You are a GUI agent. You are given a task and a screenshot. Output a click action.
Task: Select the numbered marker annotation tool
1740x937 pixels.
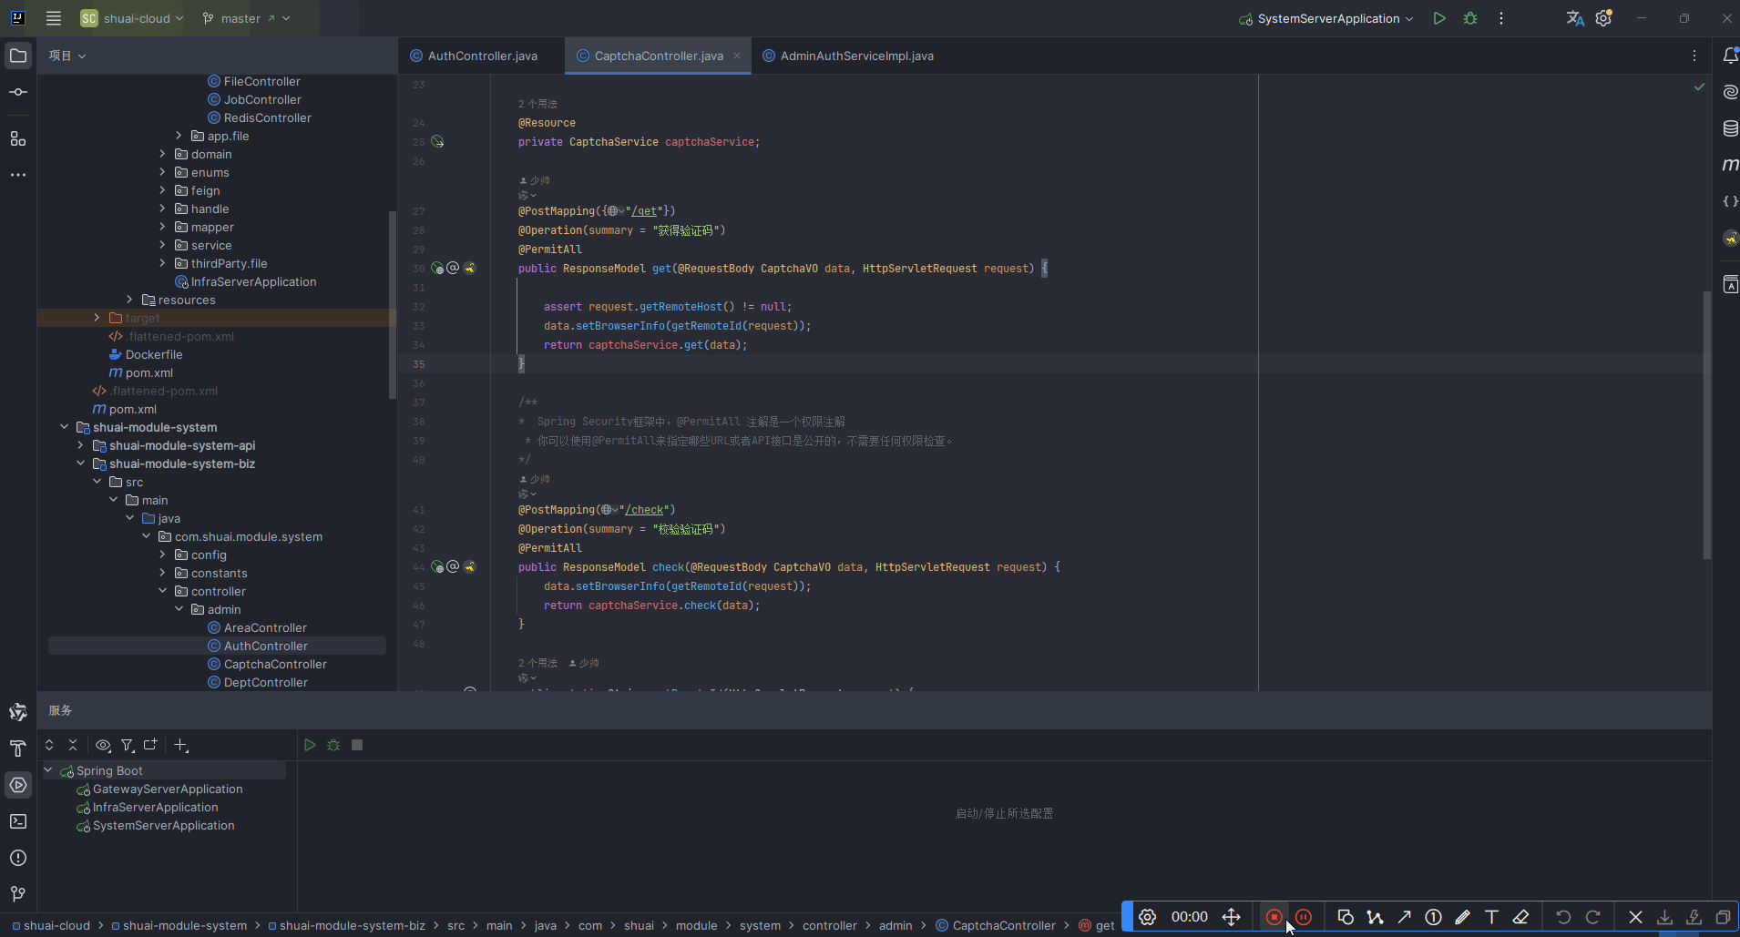point(1433,917)
